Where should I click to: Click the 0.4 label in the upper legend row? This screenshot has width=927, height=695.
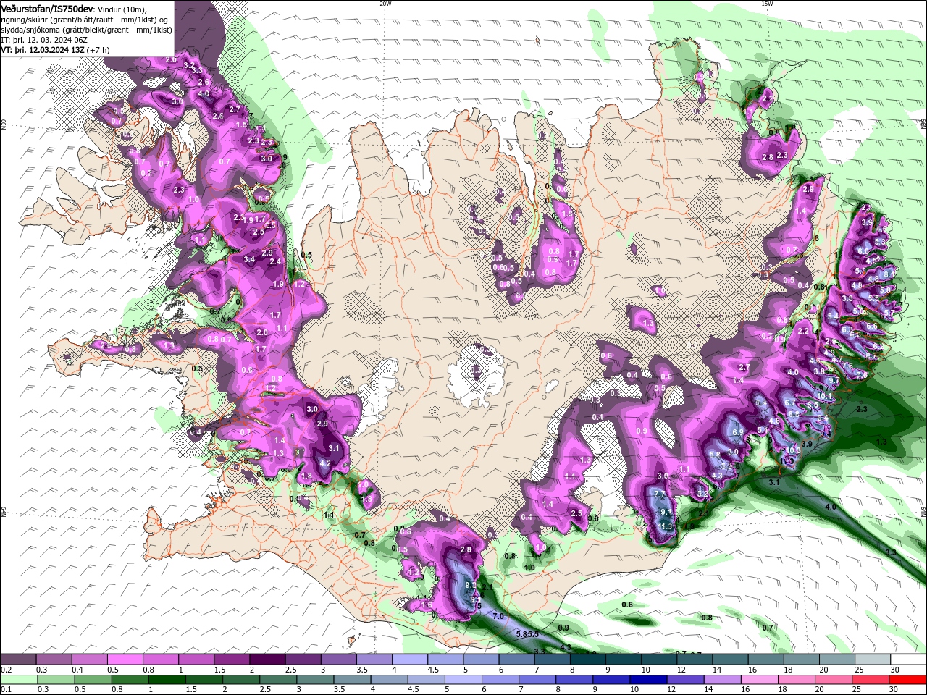(77, 670)
